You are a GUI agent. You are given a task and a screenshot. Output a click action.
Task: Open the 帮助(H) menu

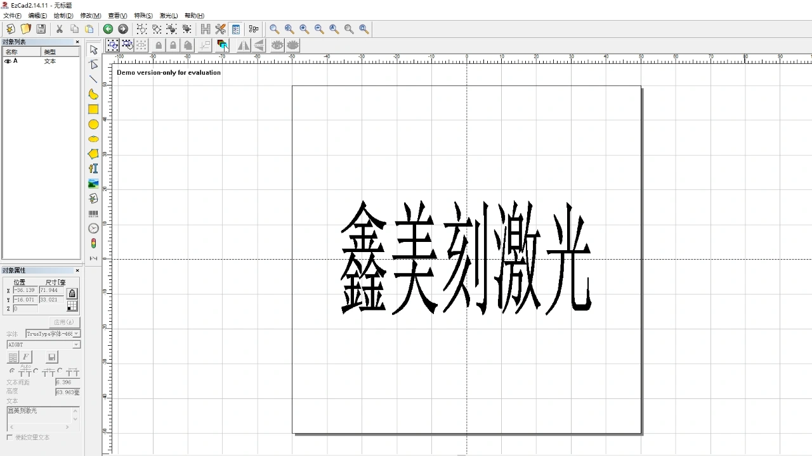[x=194, y=15]
